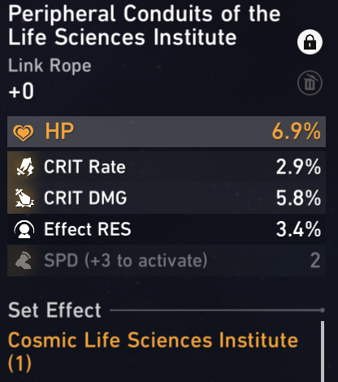
Task: Select the CRIT DMG substat label
Action: tap(85, 198)
